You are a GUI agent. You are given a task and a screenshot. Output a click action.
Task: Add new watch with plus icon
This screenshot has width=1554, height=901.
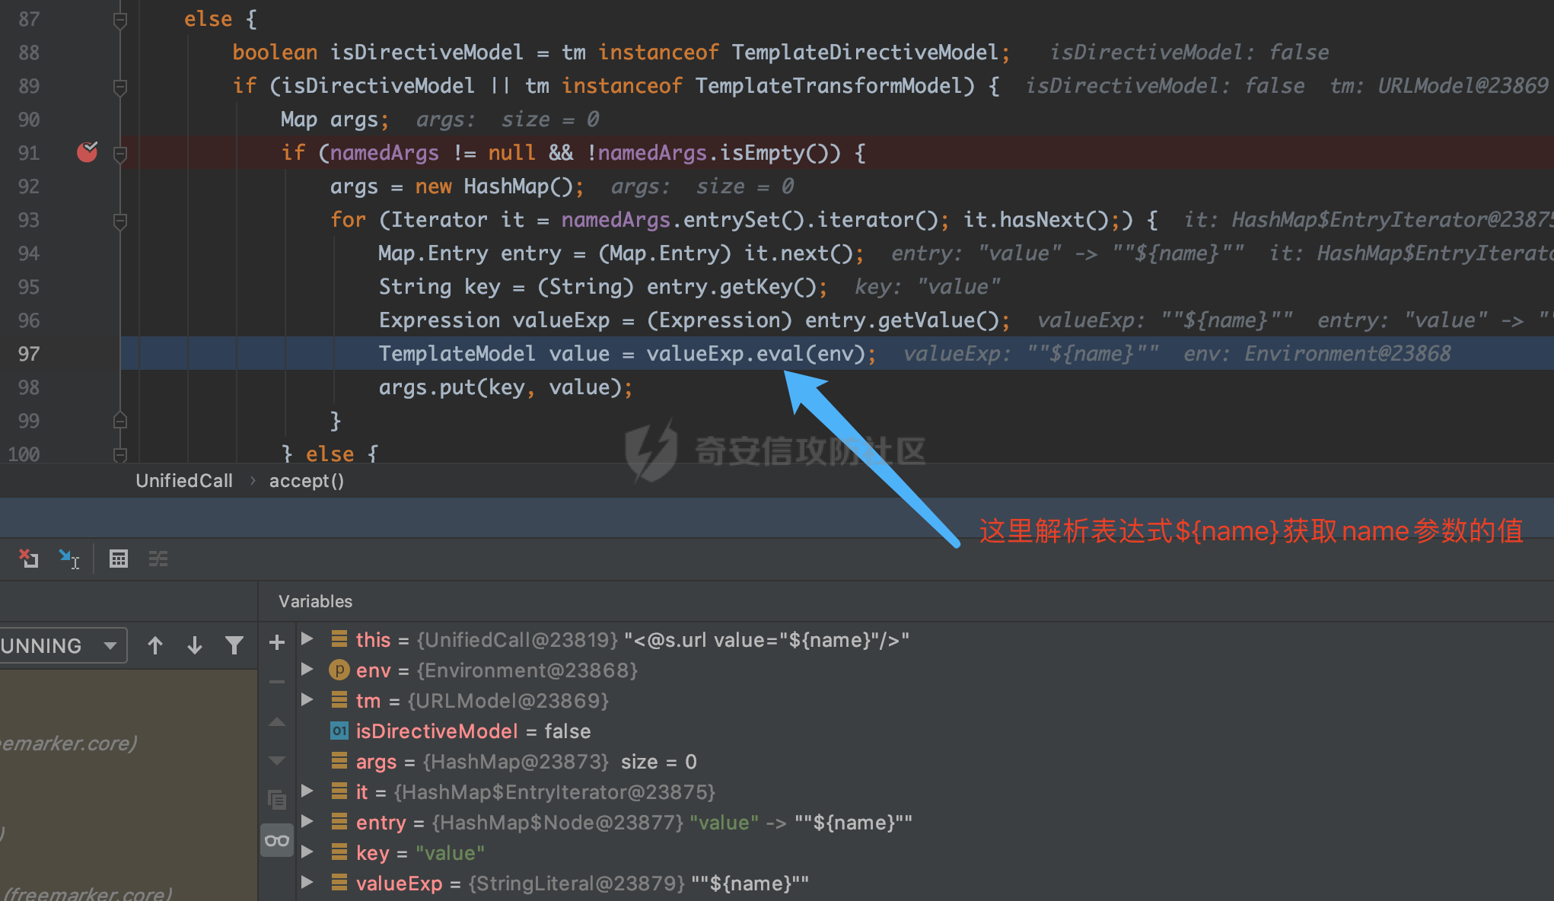(x=277, y=642)
